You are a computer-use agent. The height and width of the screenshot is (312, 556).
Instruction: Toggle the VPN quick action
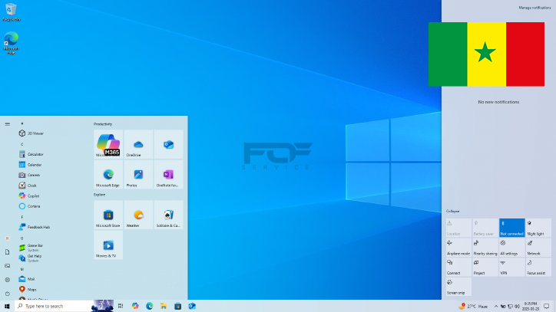pyautogui.click(x=511, y=267)
